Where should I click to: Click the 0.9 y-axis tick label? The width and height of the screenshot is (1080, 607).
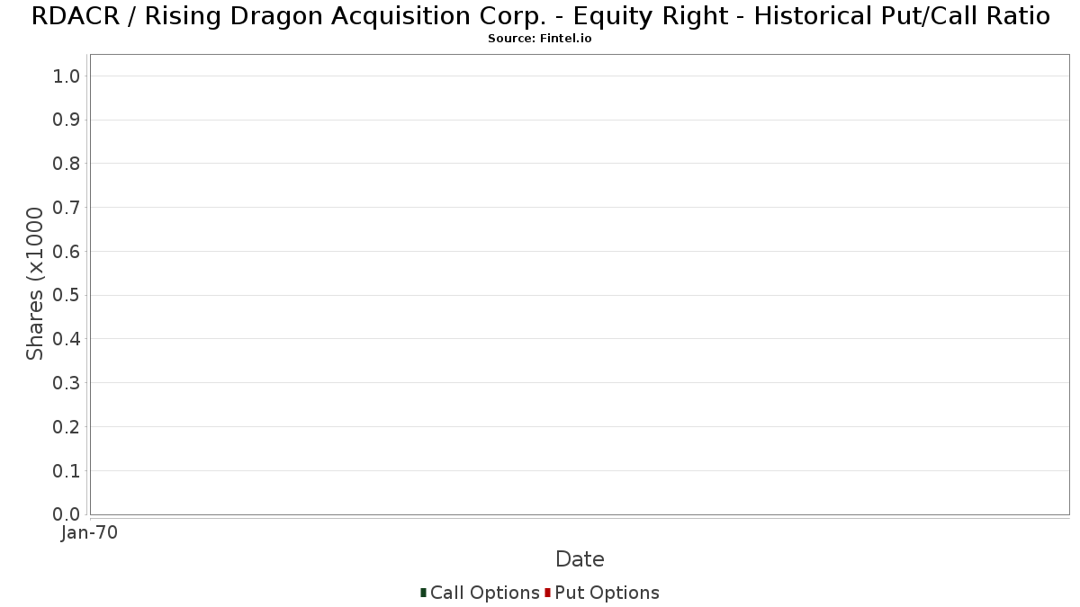point(67,120)
